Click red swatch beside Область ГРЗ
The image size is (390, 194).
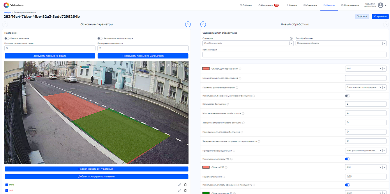pos(206,167)
